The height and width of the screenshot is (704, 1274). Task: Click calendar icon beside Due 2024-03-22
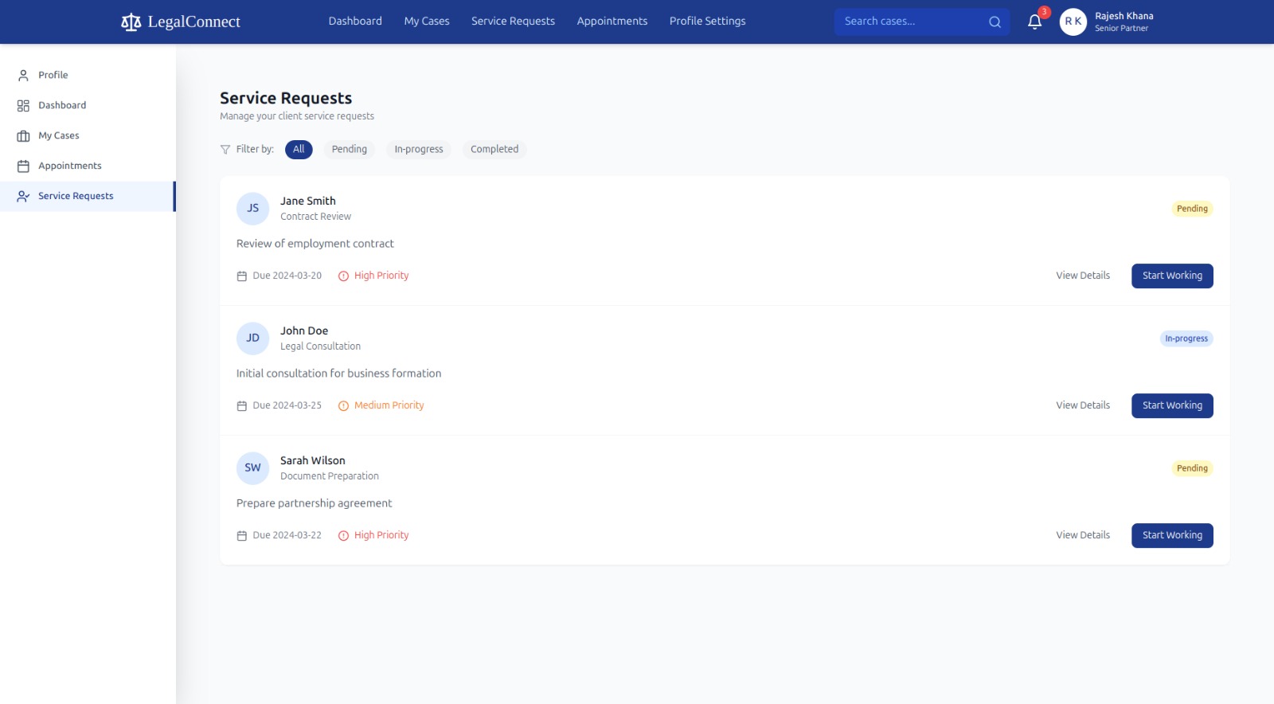(242, 535)
